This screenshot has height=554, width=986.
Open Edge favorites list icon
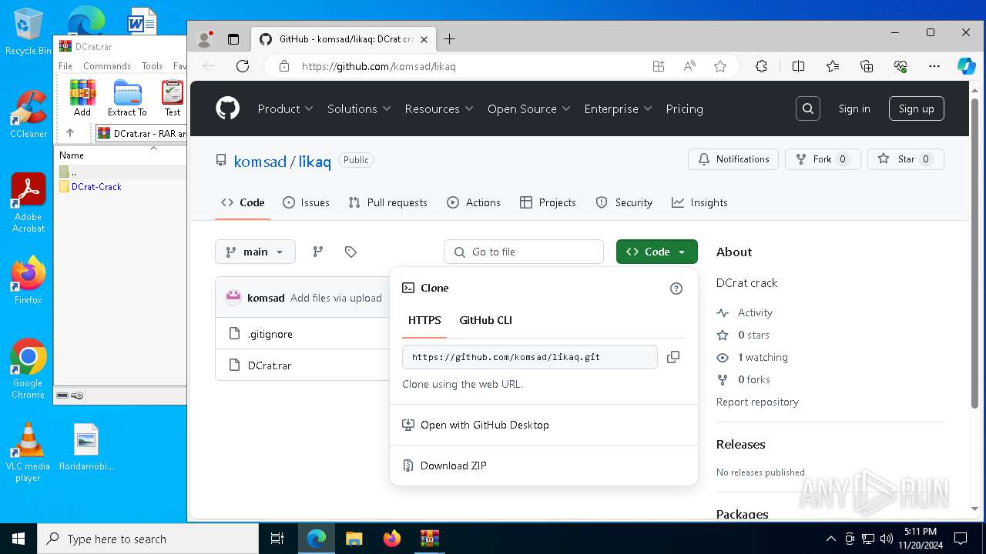pos(833,66)
